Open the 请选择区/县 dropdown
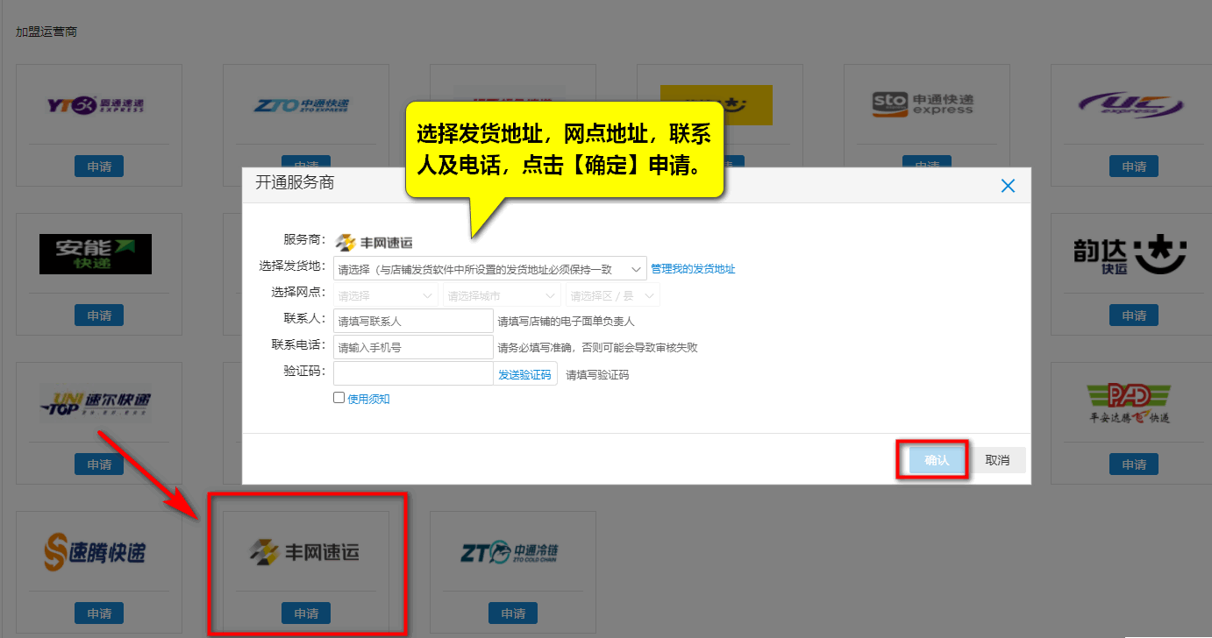The height and width of the screenshot is (638, 1212). click(x=613, y=295)
